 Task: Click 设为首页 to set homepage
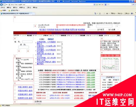click(101, 30)
